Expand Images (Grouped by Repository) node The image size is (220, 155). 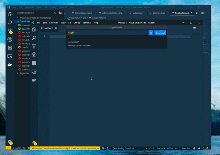18,18
